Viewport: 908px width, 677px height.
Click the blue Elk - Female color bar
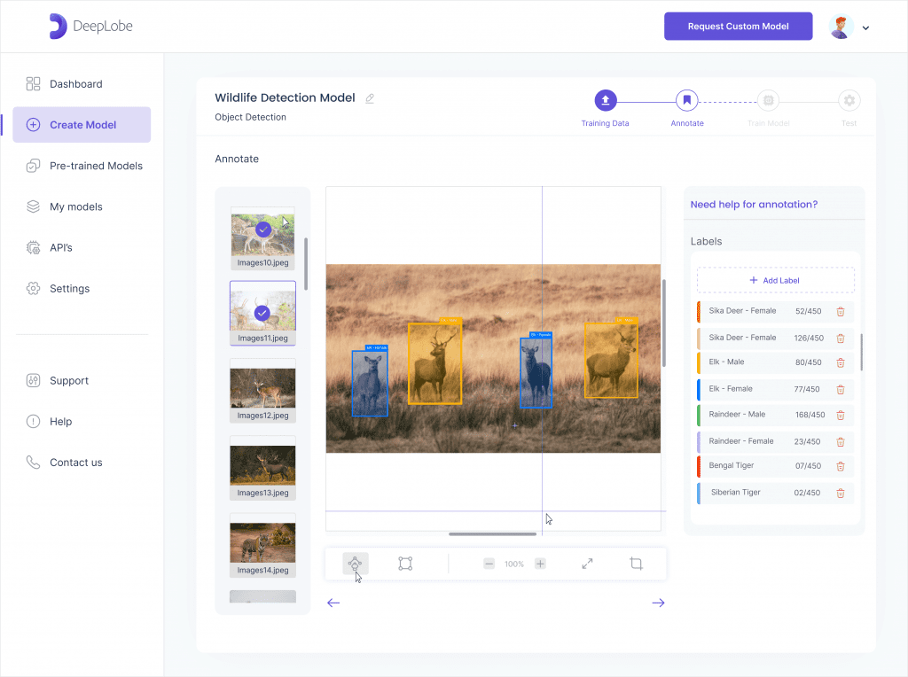(x=699, y=389)
